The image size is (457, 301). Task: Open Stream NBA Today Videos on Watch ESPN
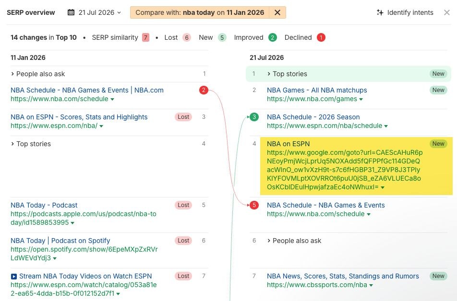click(x=85, y=276)
